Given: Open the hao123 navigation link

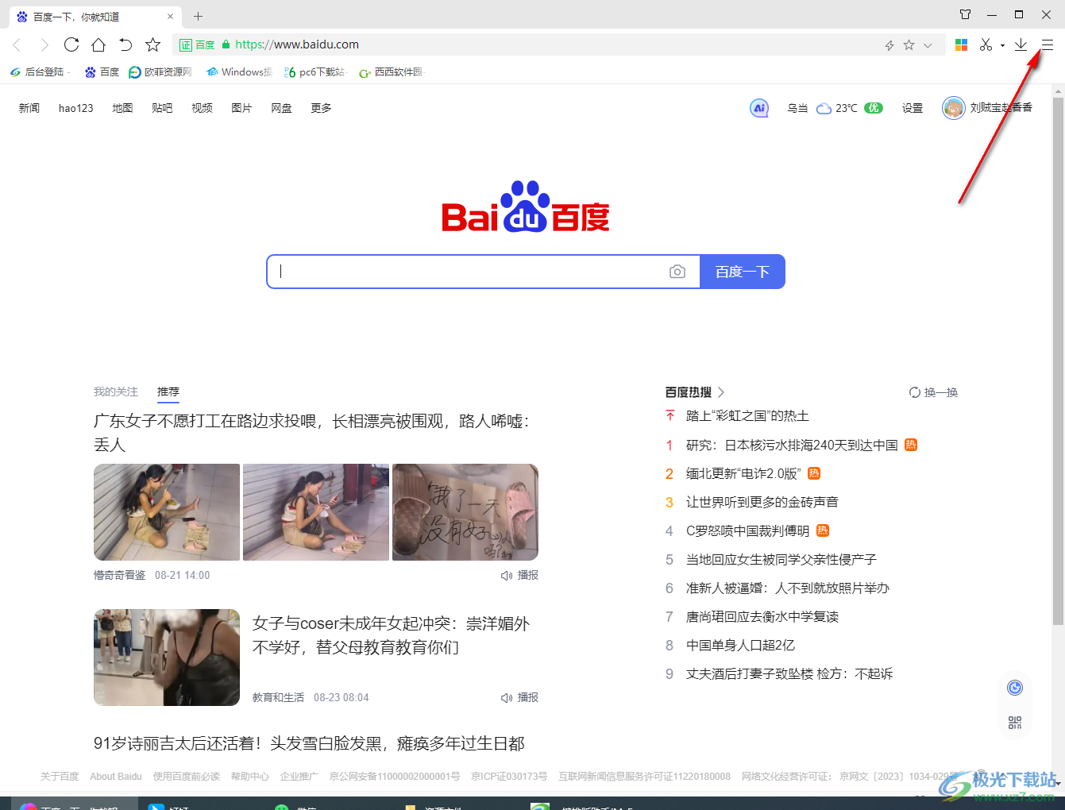Looking at the screenshot, I should click(76, 108).
